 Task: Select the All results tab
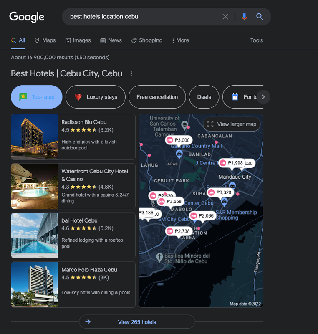18,40
